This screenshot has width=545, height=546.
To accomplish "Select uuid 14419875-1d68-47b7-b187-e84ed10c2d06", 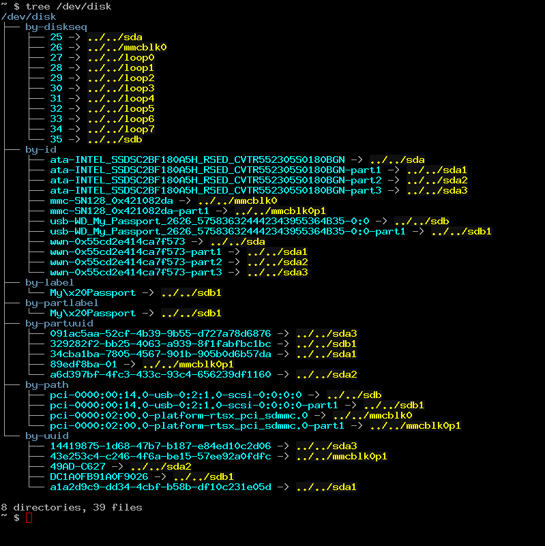I will point(160,446).
